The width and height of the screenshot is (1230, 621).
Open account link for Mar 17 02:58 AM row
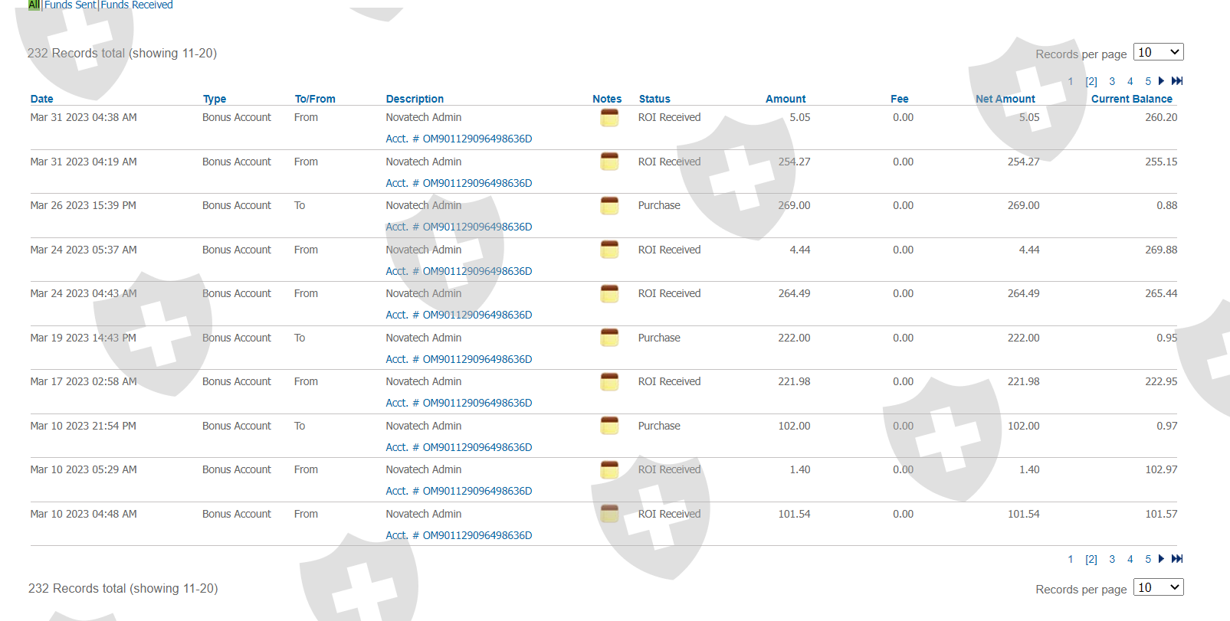tap(459, 403)
